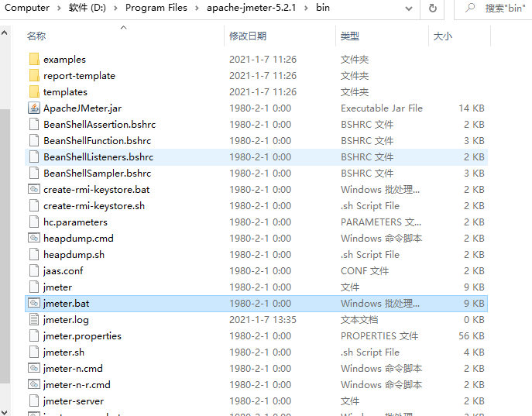Screen dimensions: 532x416
Task: Go to 软件 (D:) in the breadcrumb
Action: pyautogui.click(x=88, y=8)
